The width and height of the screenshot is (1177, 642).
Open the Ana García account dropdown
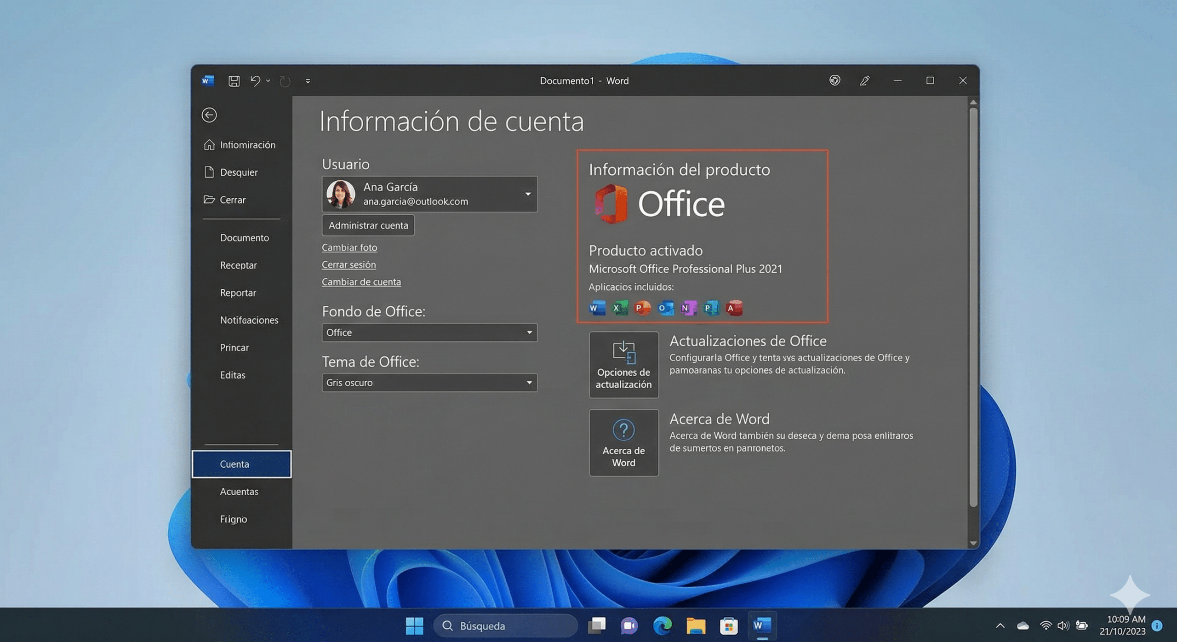point(528,194)
